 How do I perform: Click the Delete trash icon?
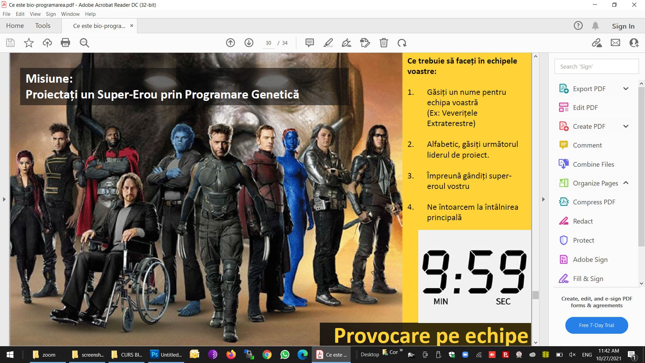pos(384,43)
